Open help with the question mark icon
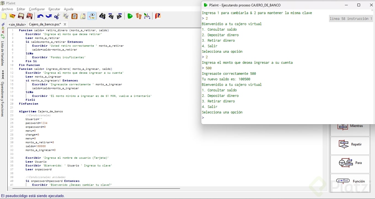375x199 pixels. click(158, 16)
